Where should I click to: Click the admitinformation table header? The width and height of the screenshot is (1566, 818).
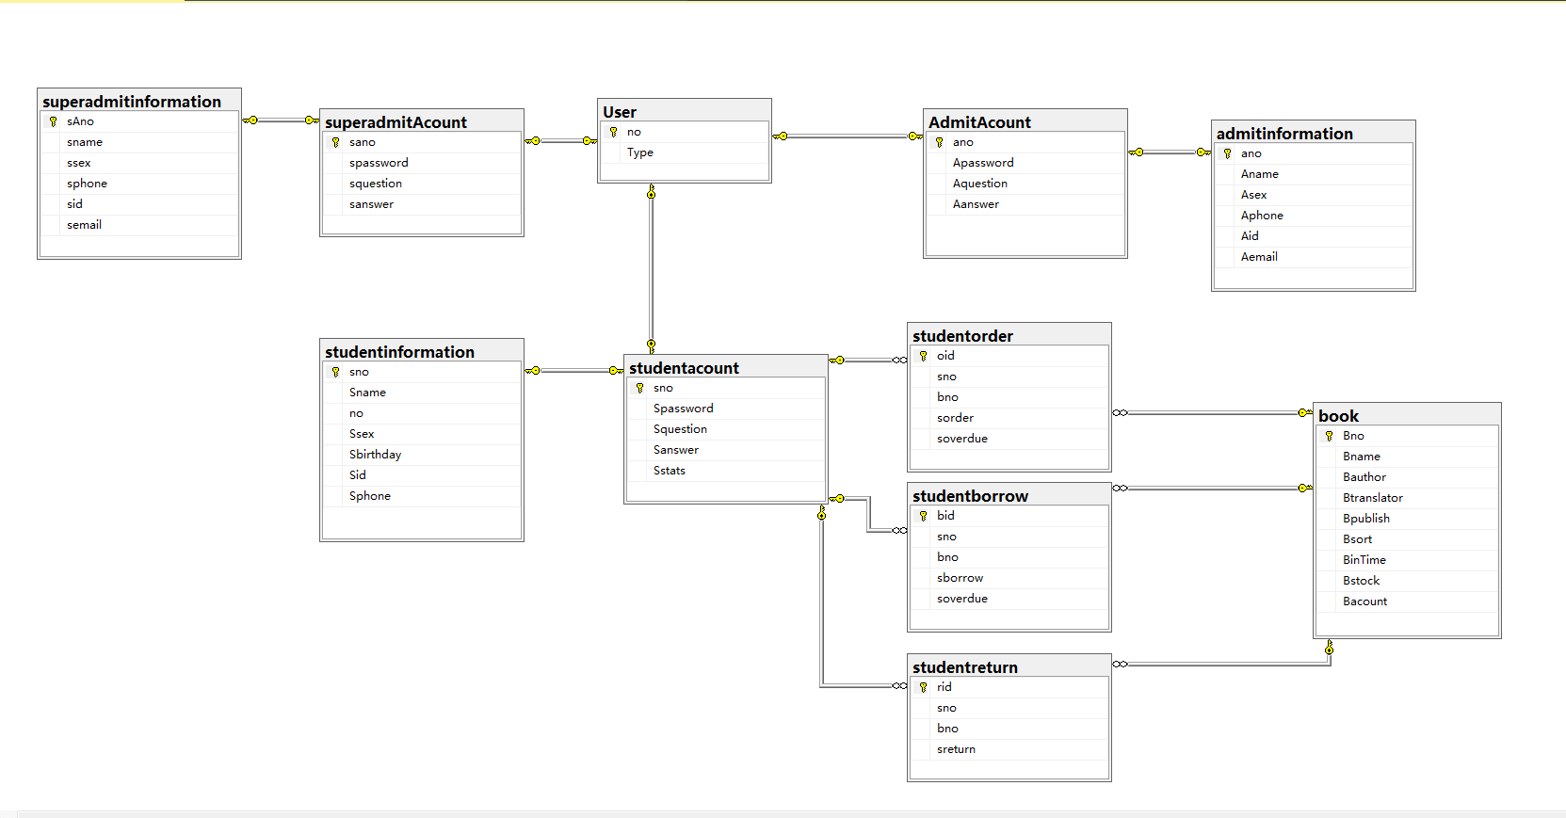(x=1314, y=133)
